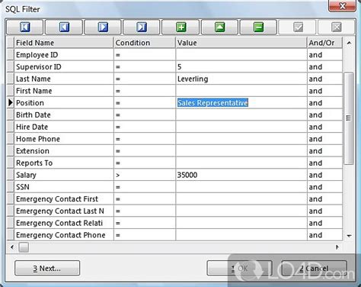Screen dimensions: 361x287
Task: Click the Employee ID empty value cell
Action: (241, 55)
